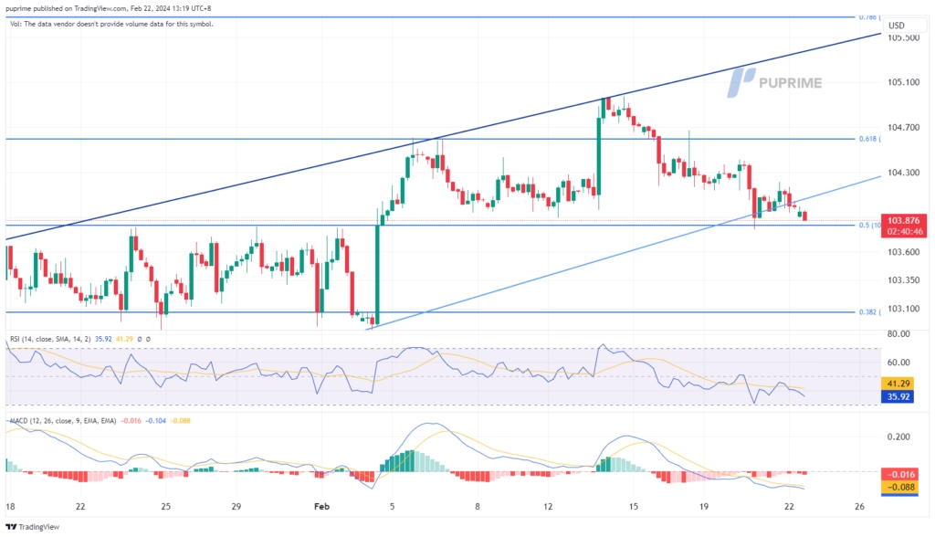The width and height of the screenshot is (935, 537).
Task: Click the 0.200 MACD scale label
Action: (898, 437)
